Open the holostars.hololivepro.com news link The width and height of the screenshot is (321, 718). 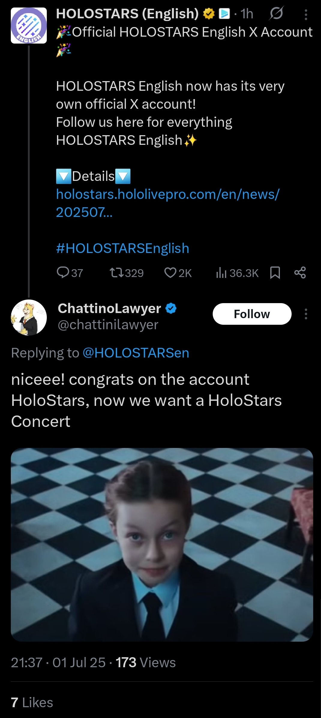pos(167,195)
